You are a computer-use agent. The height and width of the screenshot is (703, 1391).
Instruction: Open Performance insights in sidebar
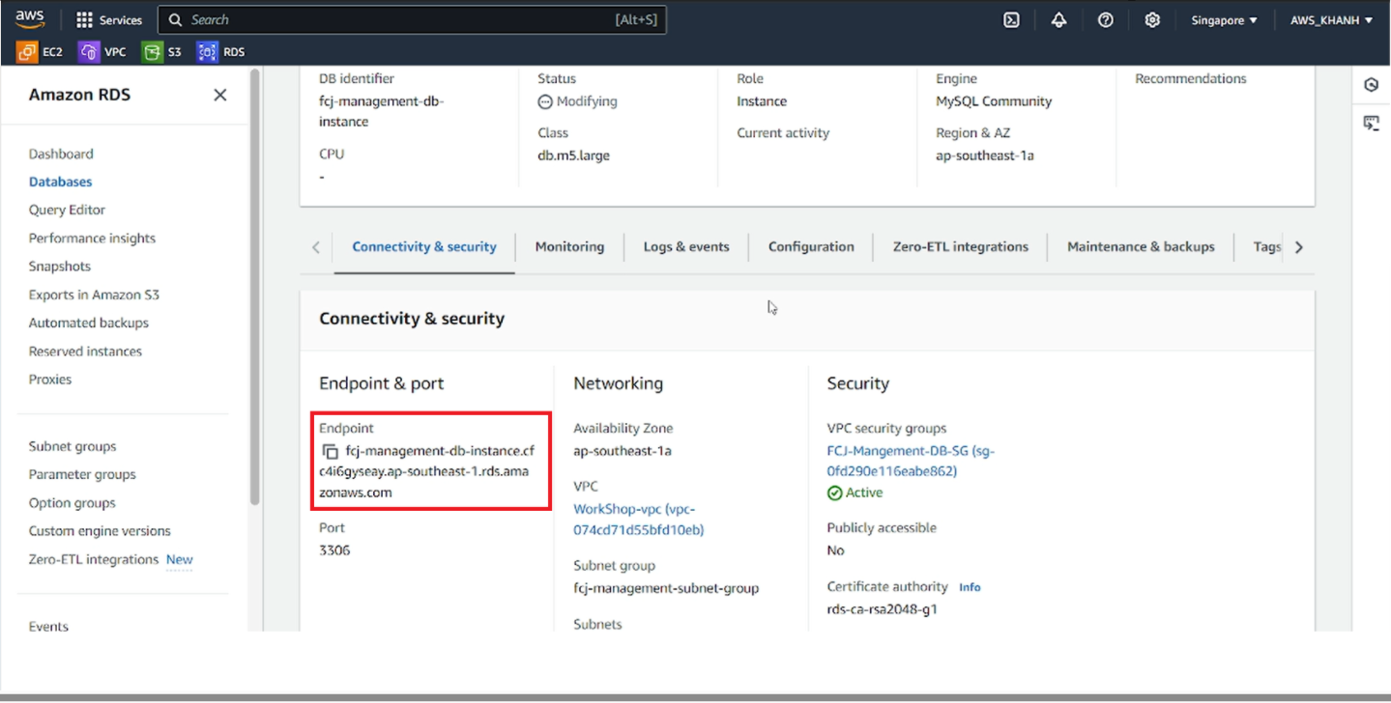[x=92, y=238]
